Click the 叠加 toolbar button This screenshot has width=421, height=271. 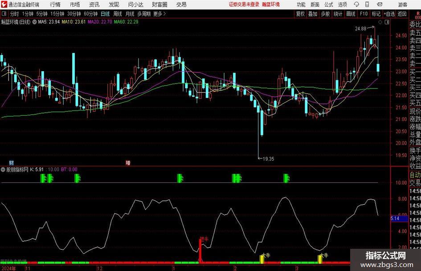(313, 14)
